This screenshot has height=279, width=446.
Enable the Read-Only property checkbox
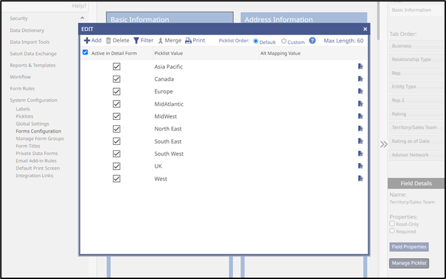(393, 224)
